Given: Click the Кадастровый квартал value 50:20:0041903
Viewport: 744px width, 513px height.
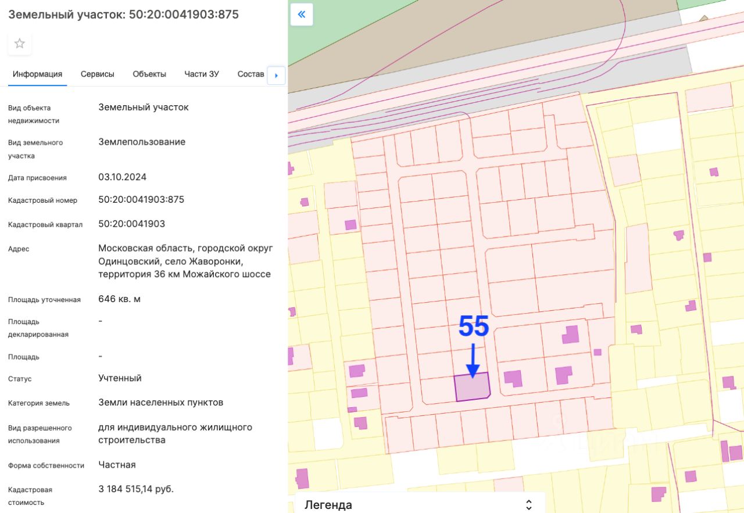Looking at the screenshot, I should click(x=131, y=224).
